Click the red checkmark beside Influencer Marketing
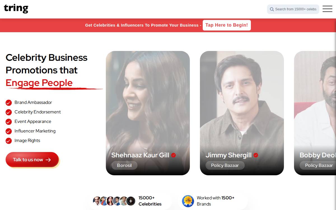Image resolution: width=336 pixels, height=210 pixels. [x=9, y=131]
